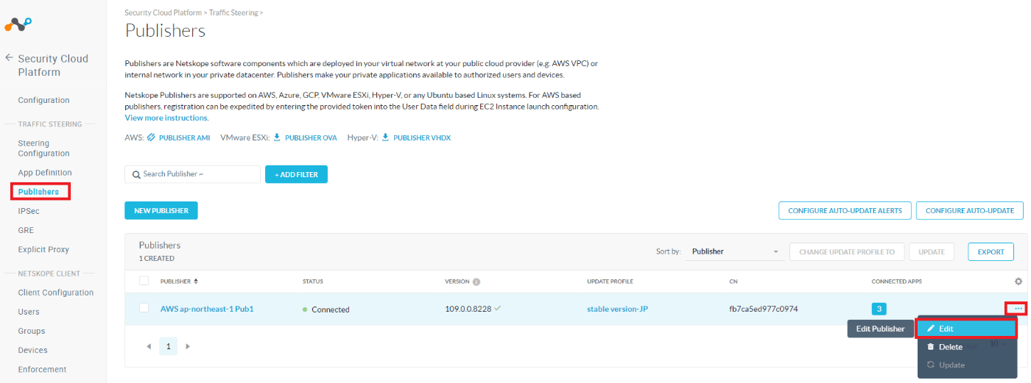Click the CONNECTED APPS column header
This screenshot has width=1031, height=383.
(896, 282)
